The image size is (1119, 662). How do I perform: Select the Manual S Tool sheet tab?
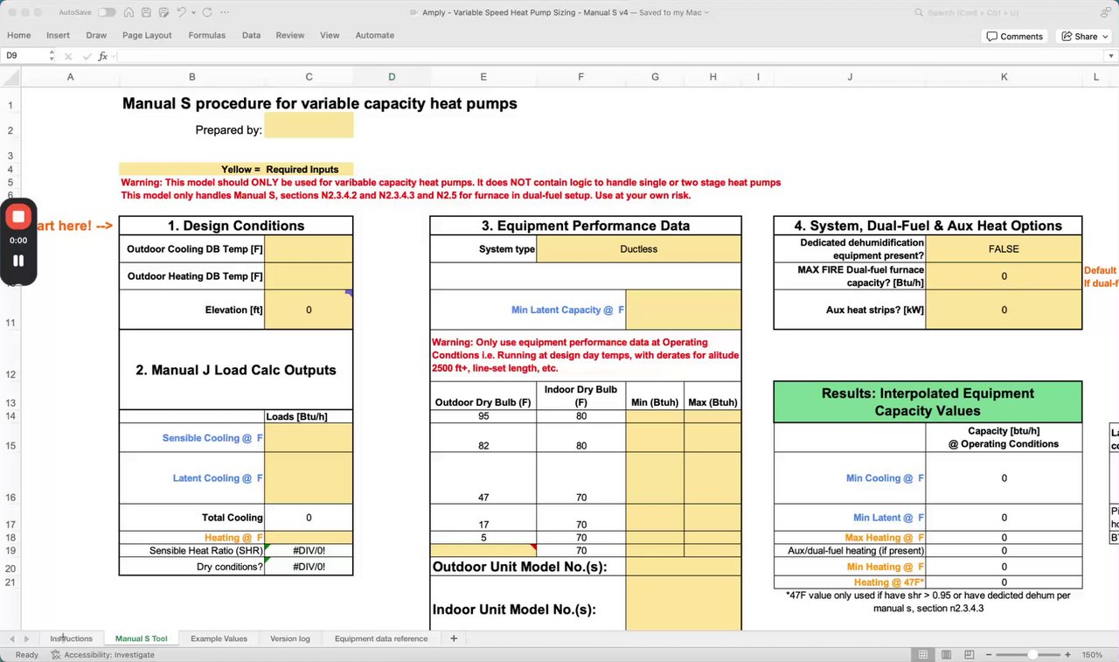[141, 638]
